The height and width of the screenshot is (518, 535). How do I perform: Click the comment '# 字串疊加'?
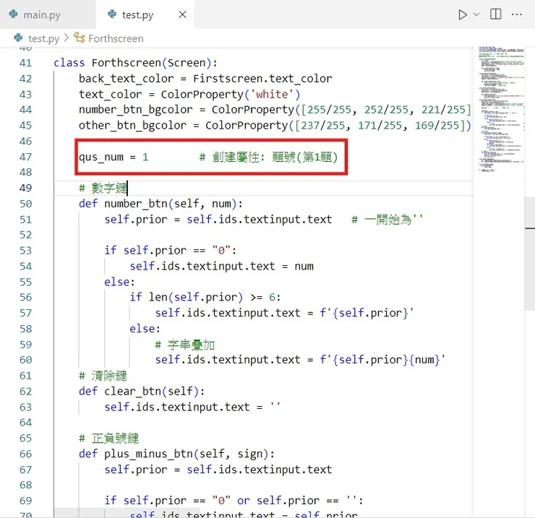[184, 345]
